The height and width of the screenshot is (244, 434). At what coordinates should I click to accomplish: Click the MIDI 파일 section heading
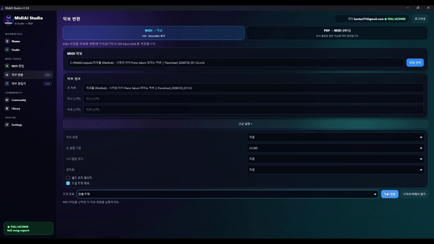click(75, 53)
